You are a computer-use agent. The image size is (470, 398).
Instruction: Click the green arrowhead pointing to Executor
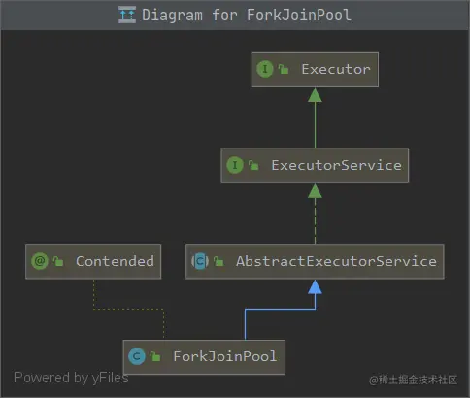[x=315, y=95]
